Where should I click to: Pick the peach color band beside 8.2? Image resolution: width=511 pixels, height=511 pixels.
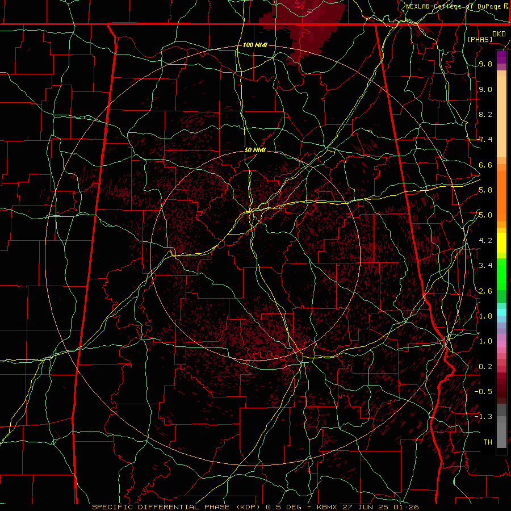[501, 116]
